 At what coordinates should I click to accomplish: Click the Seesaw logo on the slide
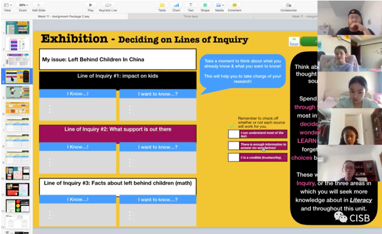click(x=294, y=42)
